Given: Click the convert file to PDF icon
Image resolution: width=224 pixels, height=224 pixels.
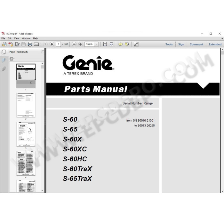Looking at the screenshot, I should (x=11, y=44).
